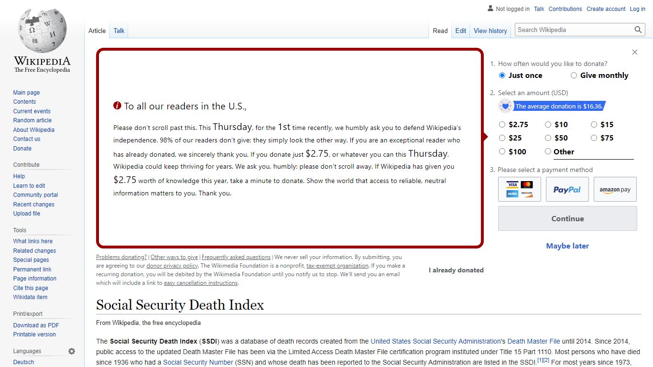
Task: Open Printable version link
Action: [34, 335]
